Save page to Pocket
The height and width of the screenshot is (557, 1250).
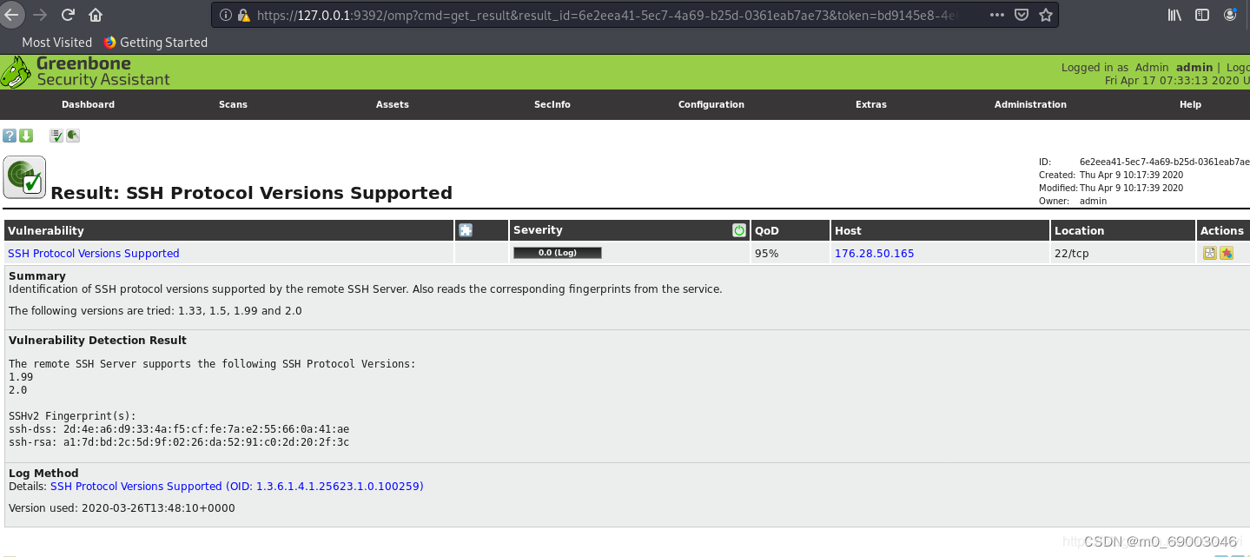click(x=1022, y=15)
